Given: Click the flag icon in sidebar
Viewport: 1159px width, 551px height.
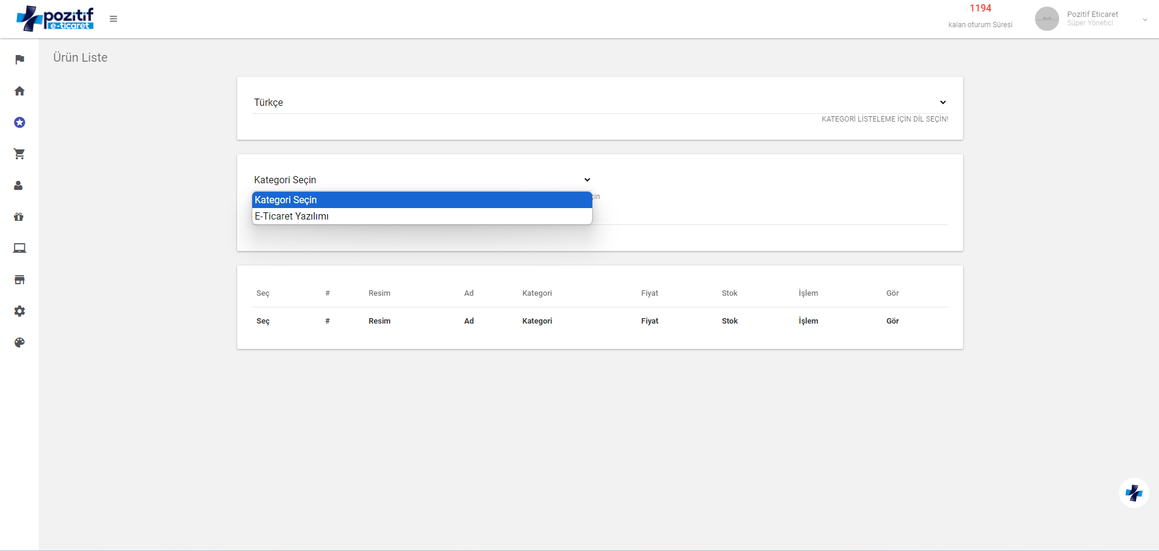Looking at the screenshot, I should coord(19,59).
